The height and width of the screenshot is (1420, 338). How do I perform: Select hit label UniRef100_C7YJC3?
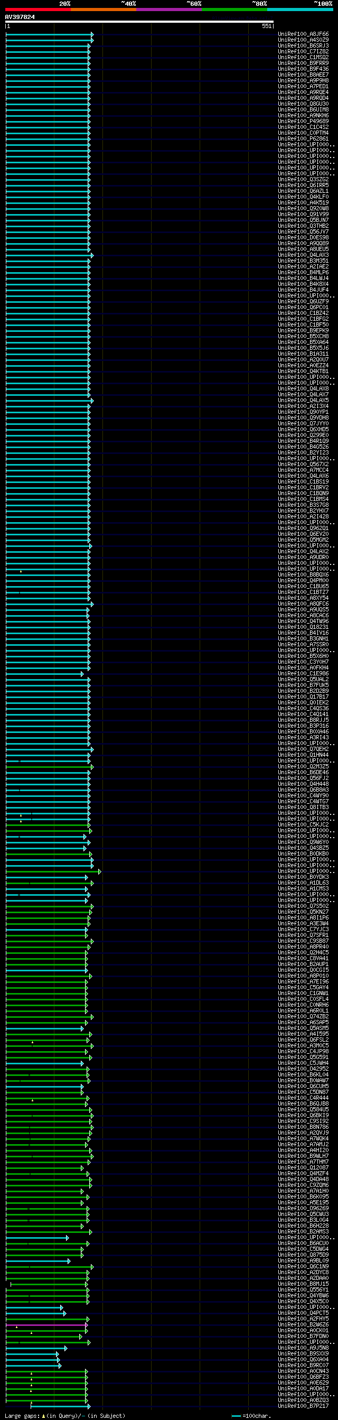click(303, 930)
